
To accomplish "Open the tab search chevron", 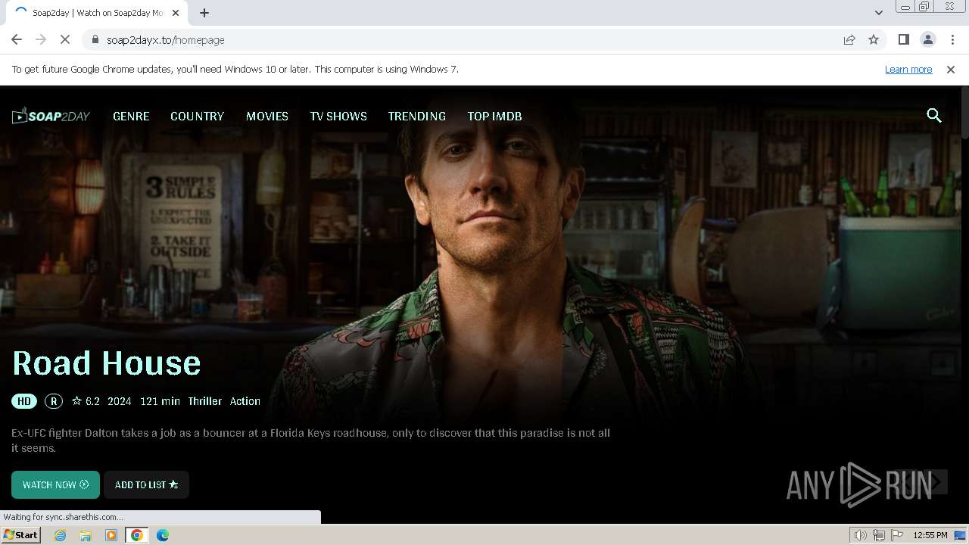I will click(x=878, y=13).
